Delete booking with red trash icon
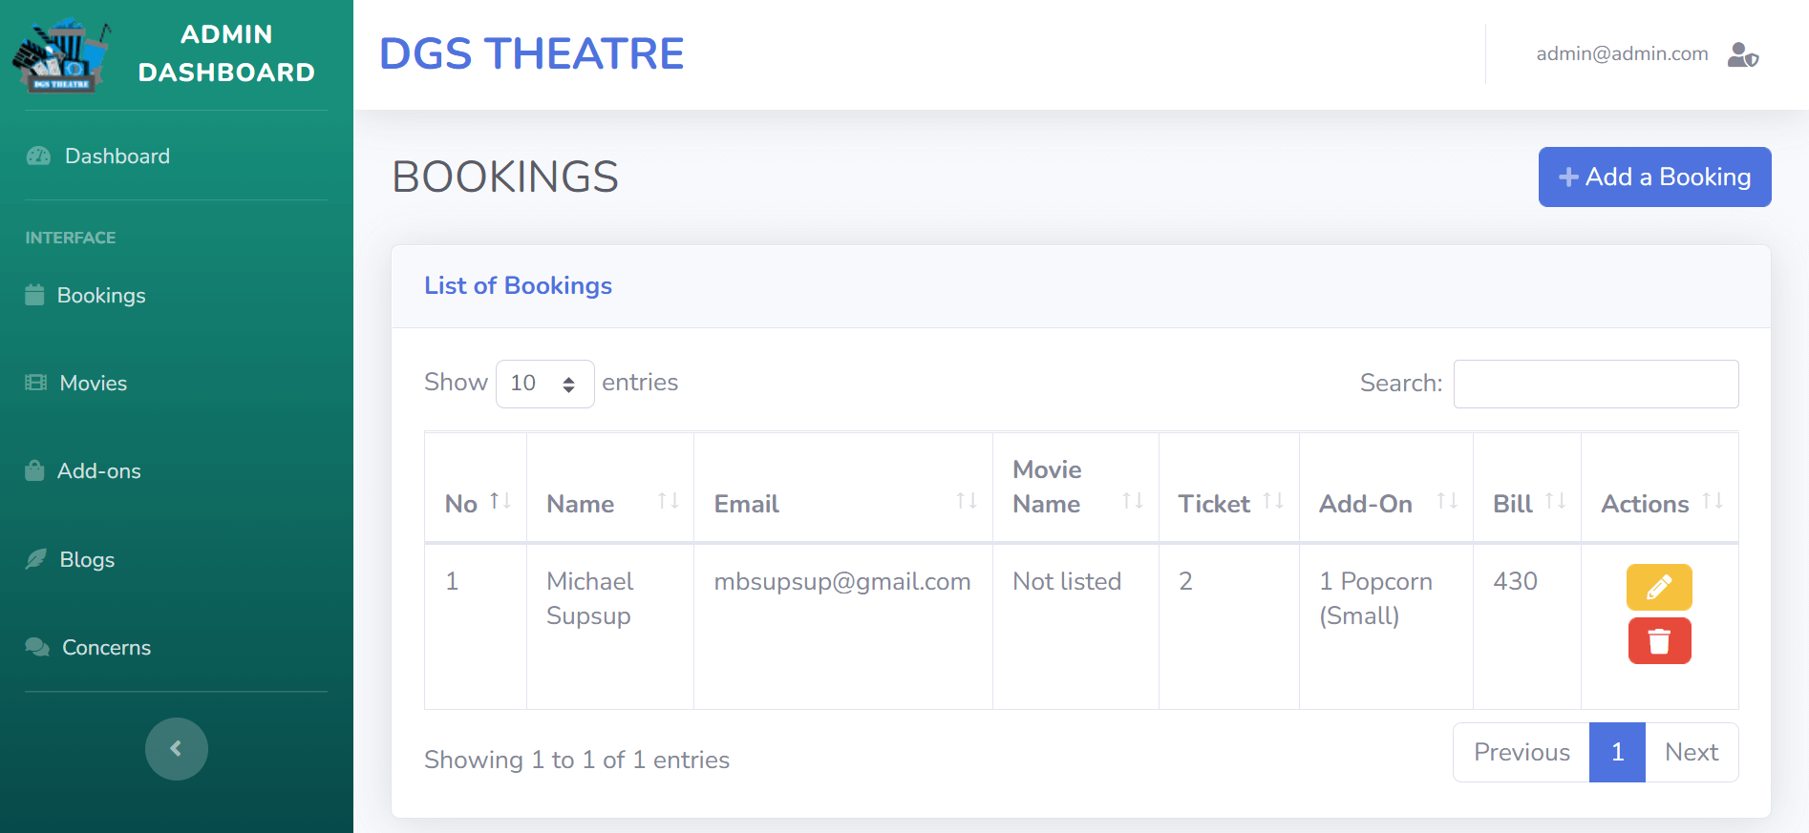Viewport: 1809px width, 833px height. (x=1659, y=641)
